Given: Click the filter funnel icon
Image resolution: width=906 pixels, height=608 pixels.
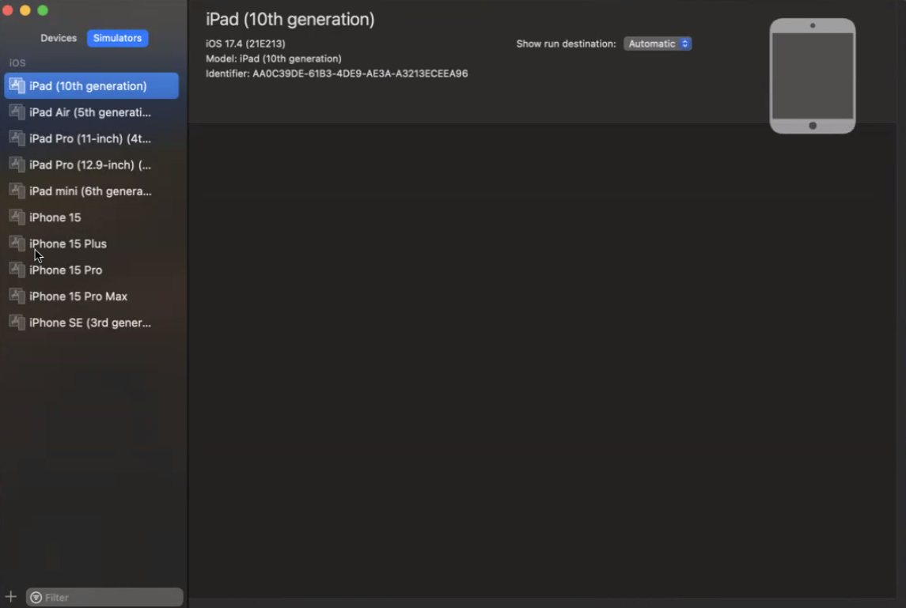Looking at the screenshot, I should tap(36, 597).
